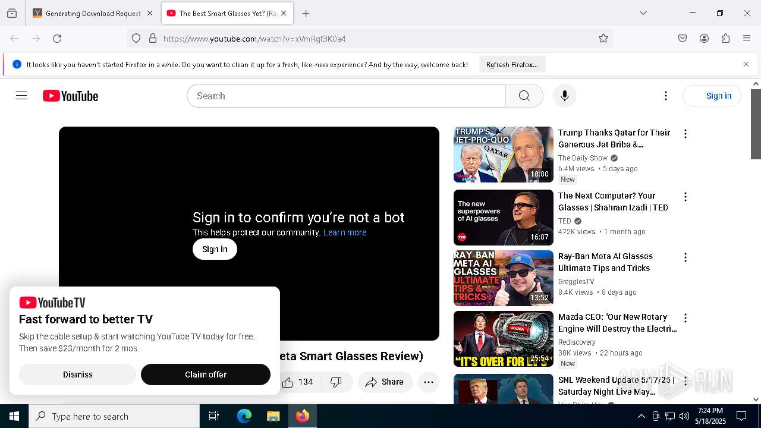Open volume control in system tray
The image size is (761, 428).
coord(684,416)
